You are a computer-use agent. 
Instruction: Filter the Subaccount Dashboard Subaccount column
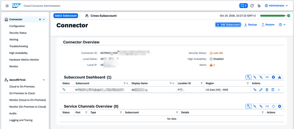click(124, 83)
